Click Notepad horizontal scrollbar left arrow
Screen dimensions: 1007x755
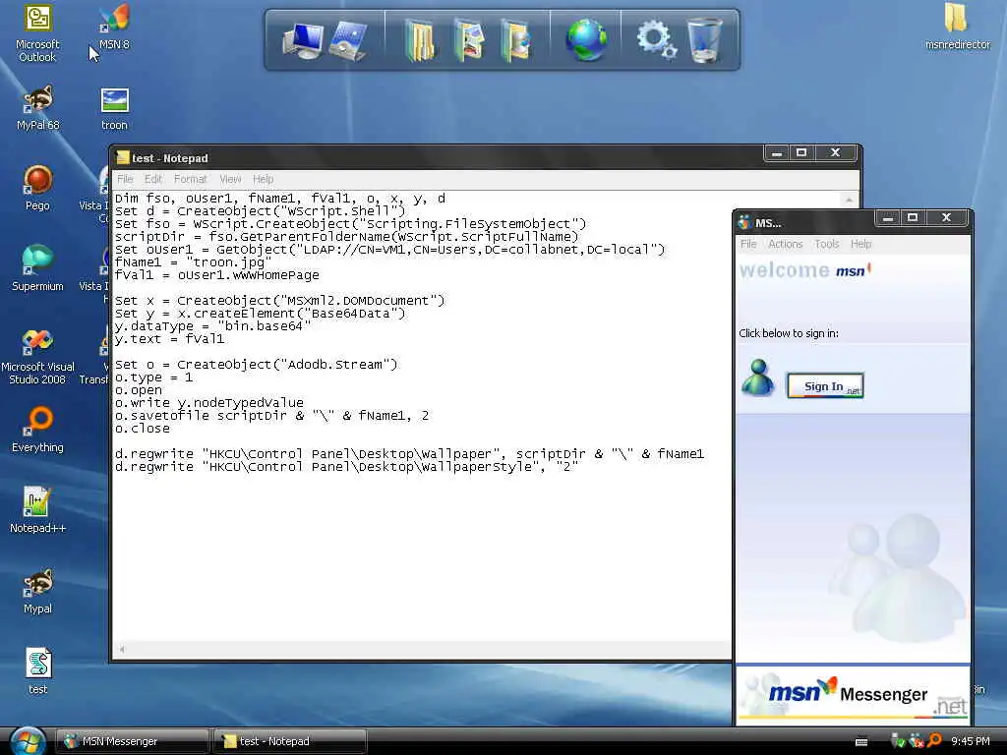tap(122, 649)
